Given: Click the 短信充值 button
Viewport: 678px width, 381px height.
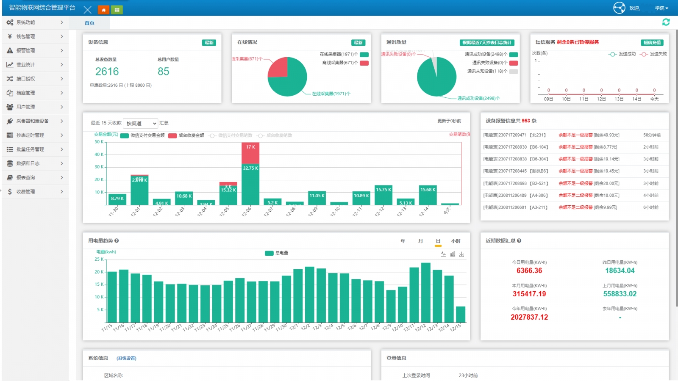Looking at the screenshot, I should coord(652,42).
